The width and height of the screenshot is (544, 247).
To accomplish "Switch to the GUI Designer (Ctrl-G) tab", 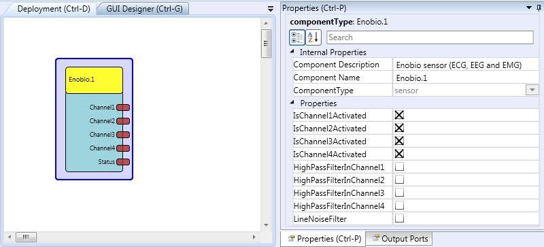I will (144, 9).
